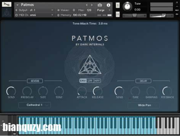Open the Purge dropdown

pos(104,10)
